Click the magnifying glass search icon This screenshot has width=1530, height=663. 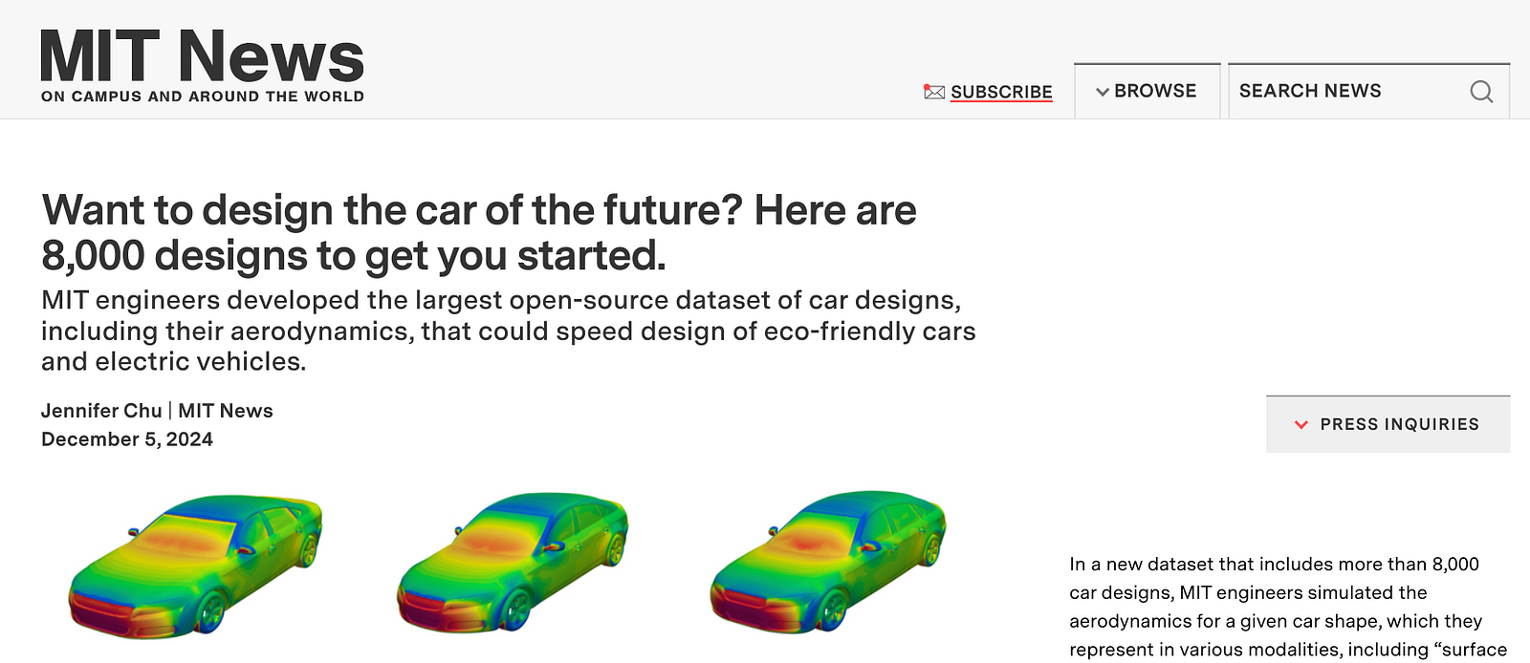(x=1481, y=92)
